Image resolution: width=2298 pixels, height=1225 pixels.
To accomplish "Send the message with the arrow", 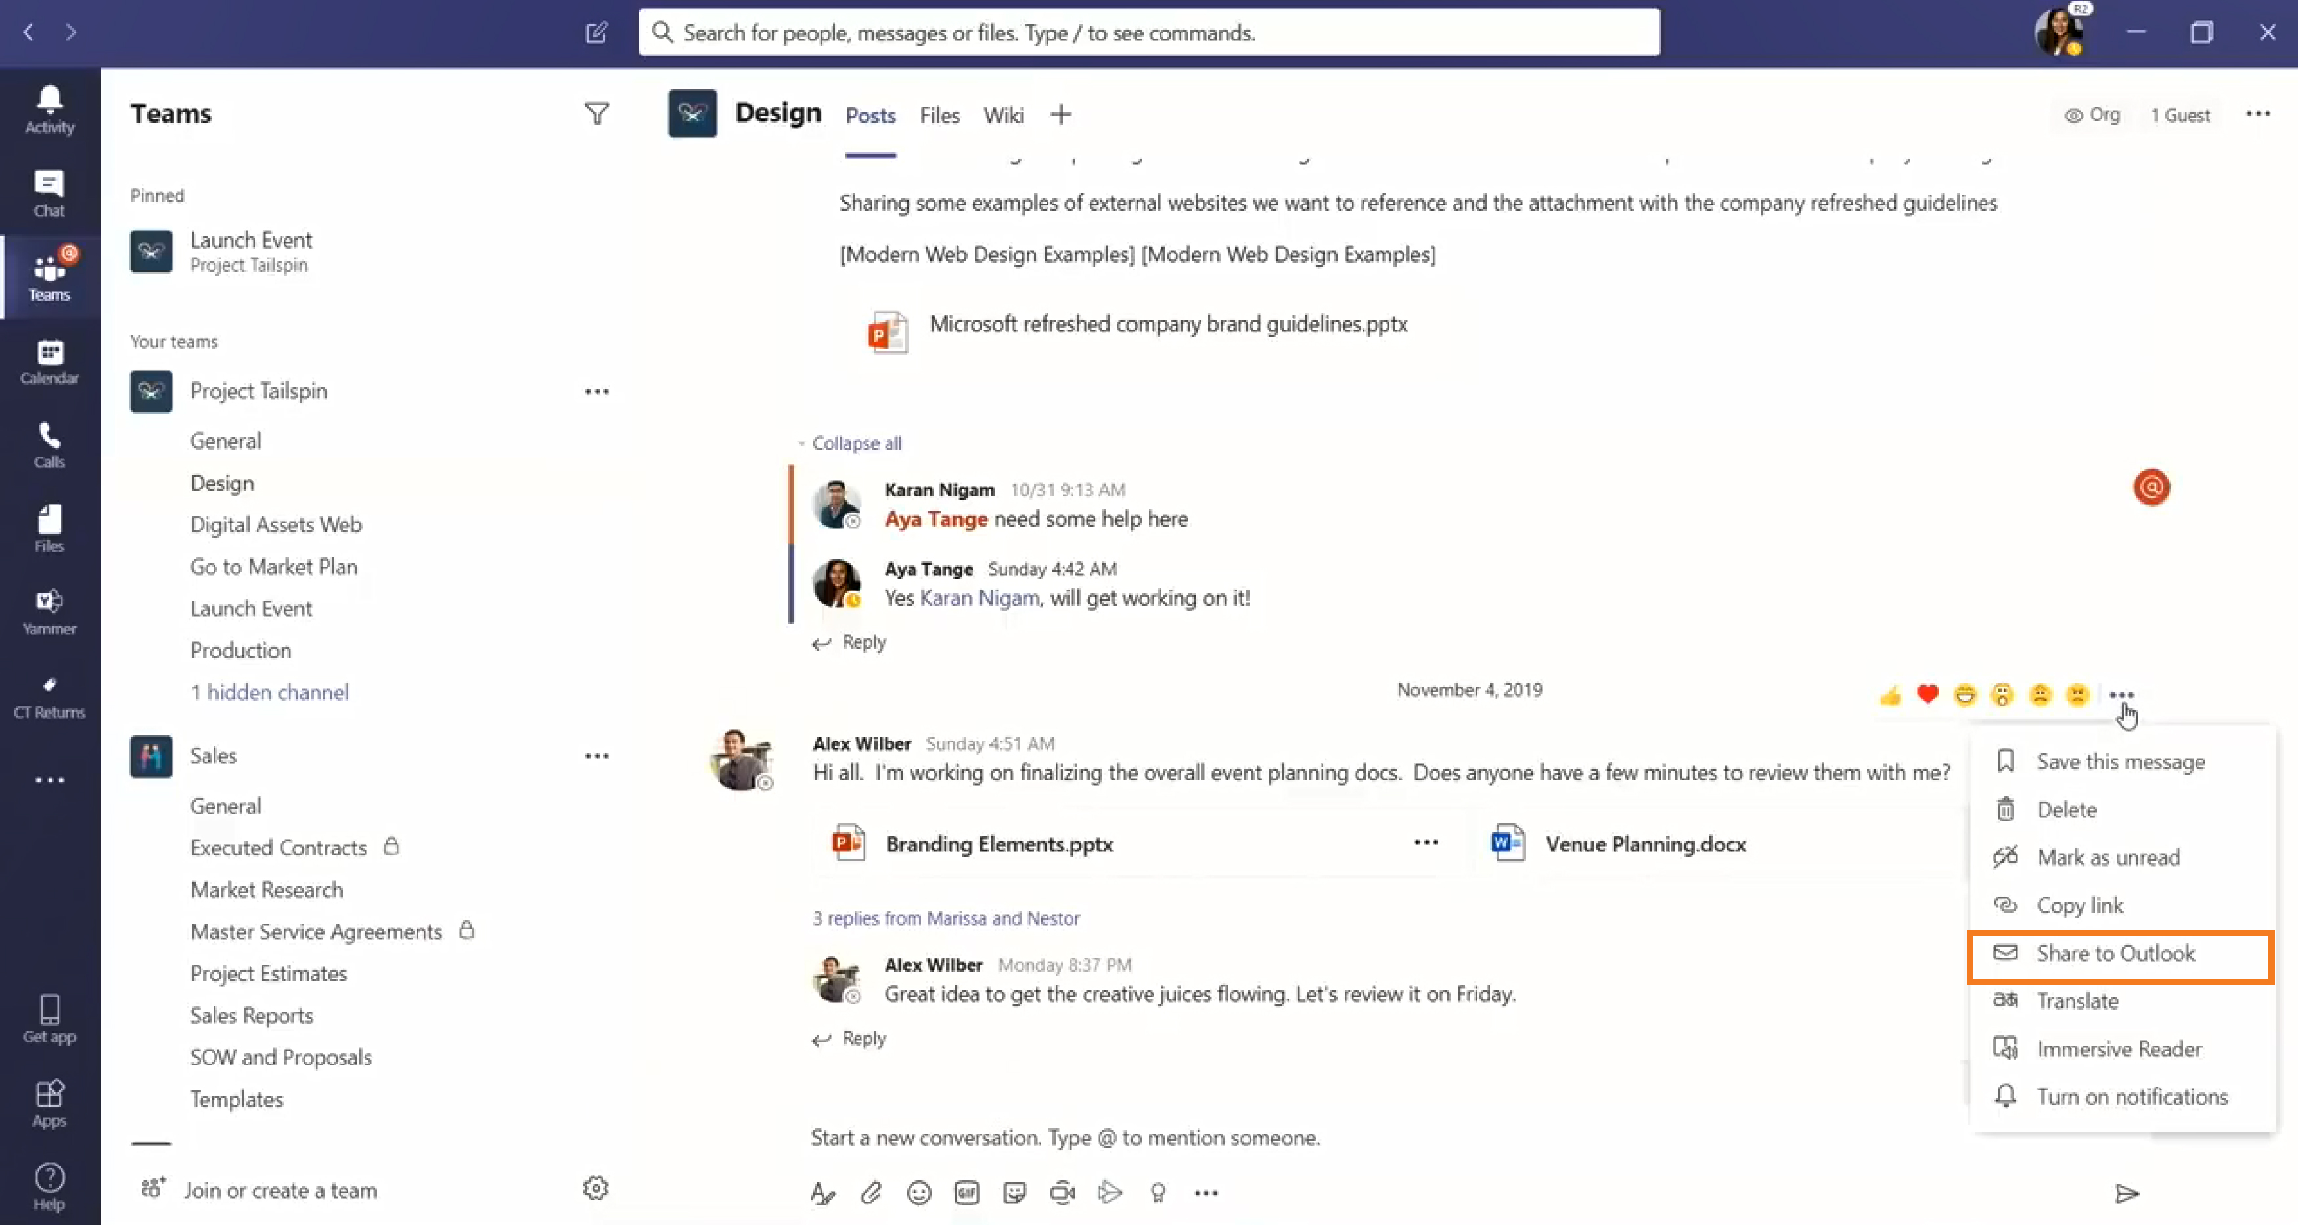I will (2128, 1193).
